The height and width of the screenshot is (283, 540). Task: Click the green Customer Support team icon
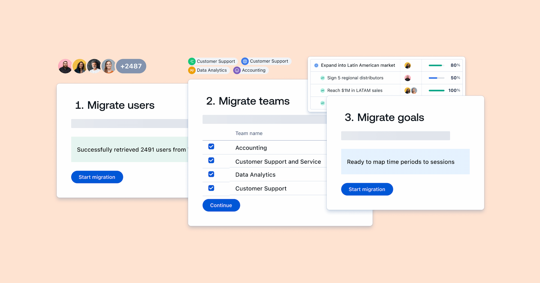click(192, 61)
